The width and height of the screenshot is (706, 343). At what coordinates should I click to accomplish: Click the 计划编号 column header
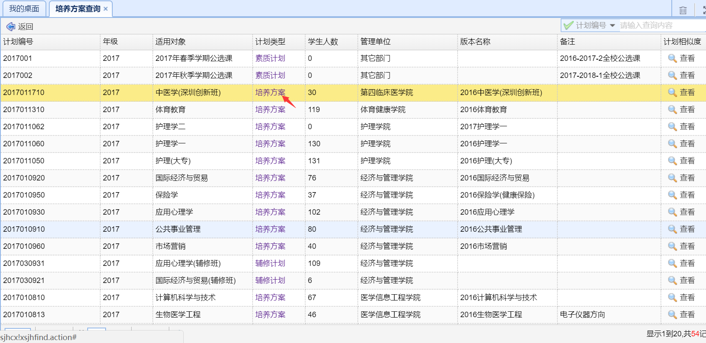(x=18, y=42)
